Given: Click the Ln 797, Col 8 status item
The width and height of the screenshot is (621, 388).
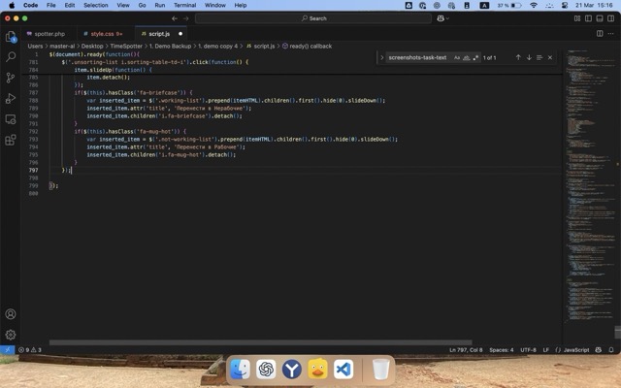Looking at the screenshot, I should [x=466, y=349].
